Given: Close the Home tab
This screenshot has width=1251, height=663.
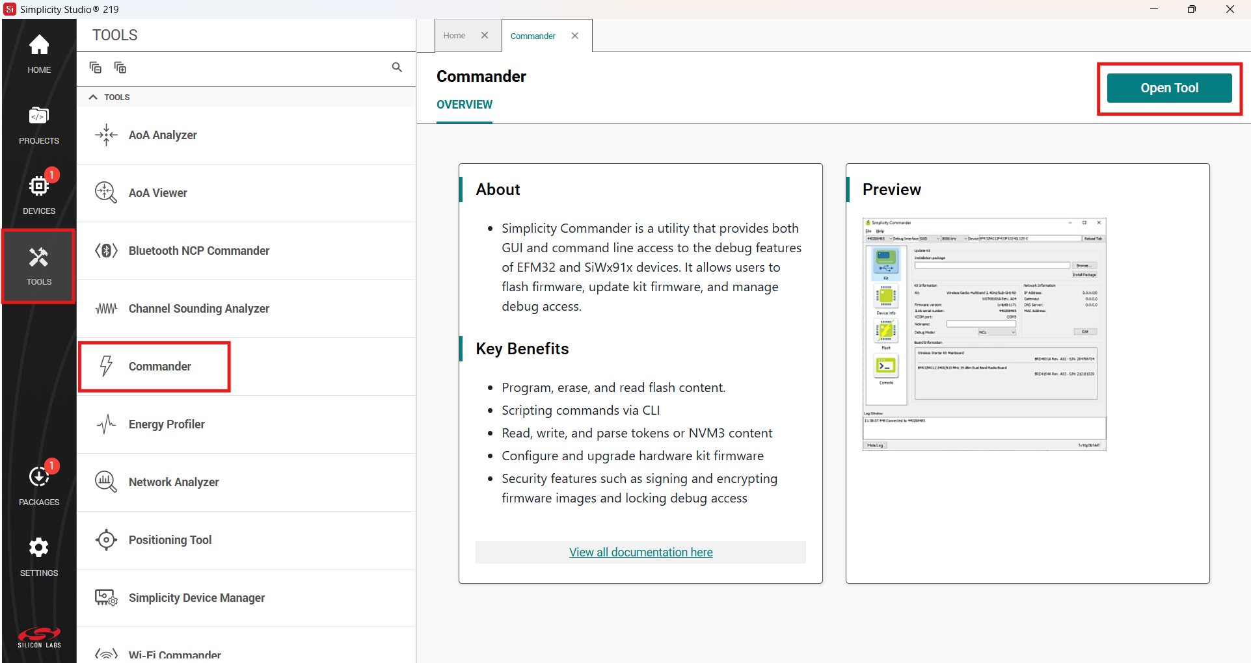Looking at the screenshot, I should pos(485,36).
